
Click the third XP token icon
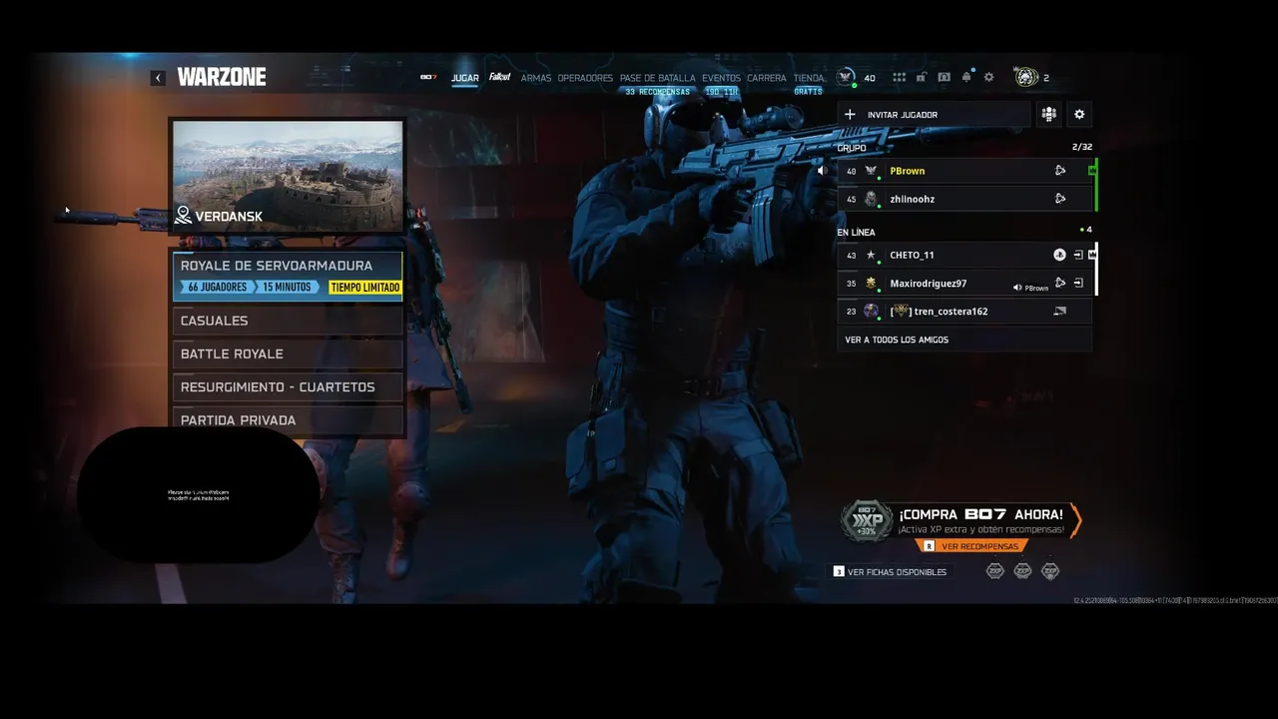pos(1050,571)
